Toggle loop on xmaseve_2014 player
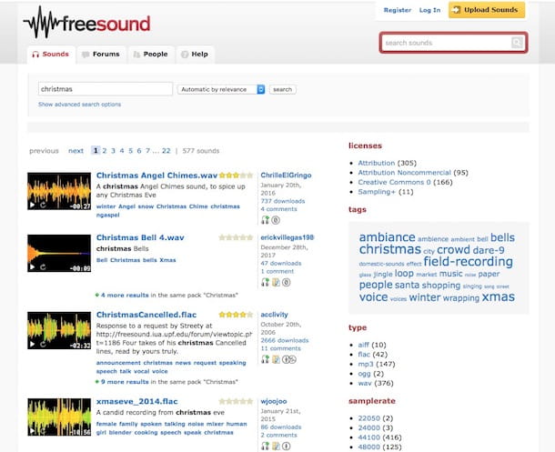This screenshot has width=555, height=452. point(42,430)
